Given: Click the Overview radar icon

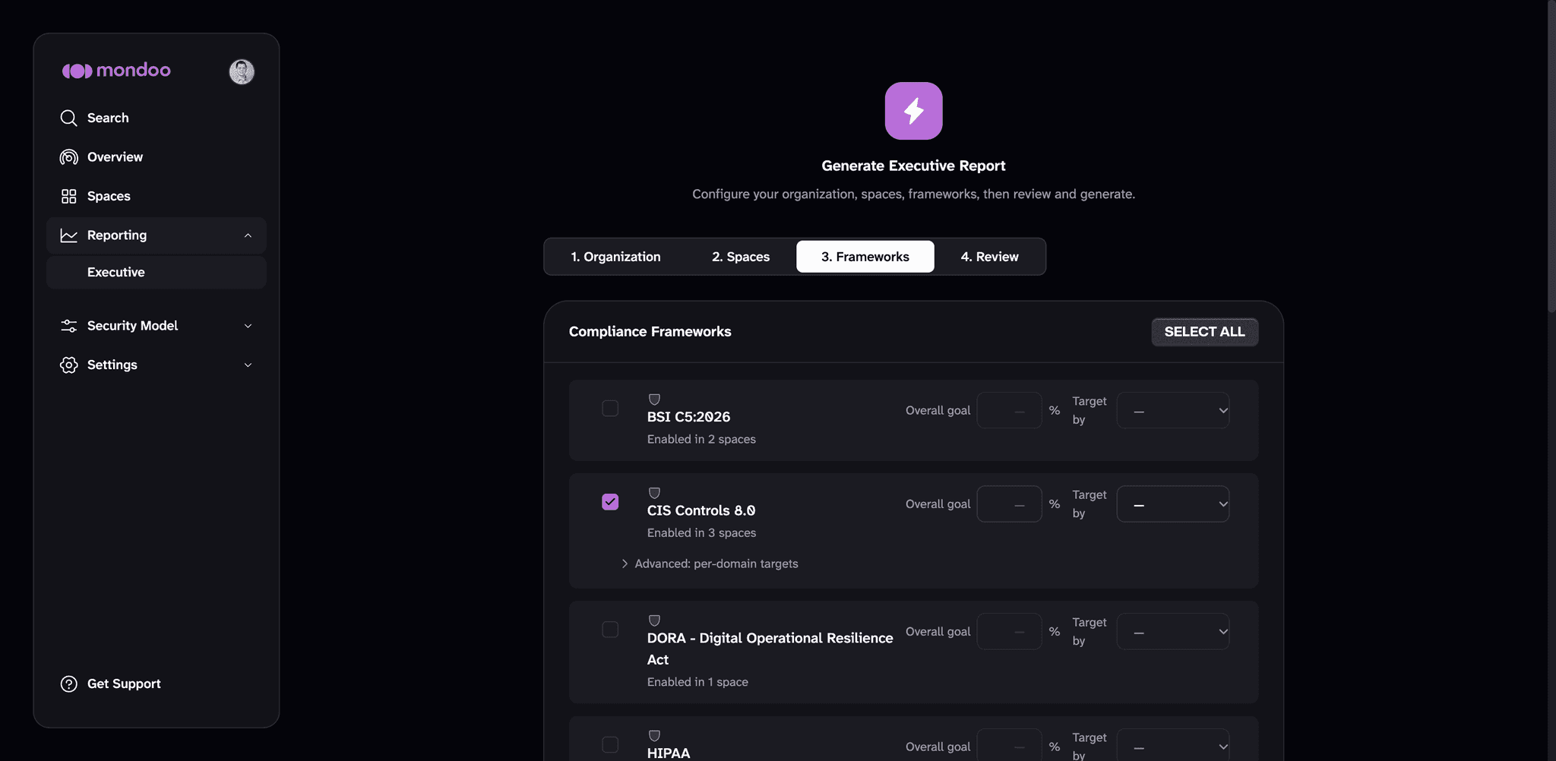Looking at the screenshot, I should point(68,157).
